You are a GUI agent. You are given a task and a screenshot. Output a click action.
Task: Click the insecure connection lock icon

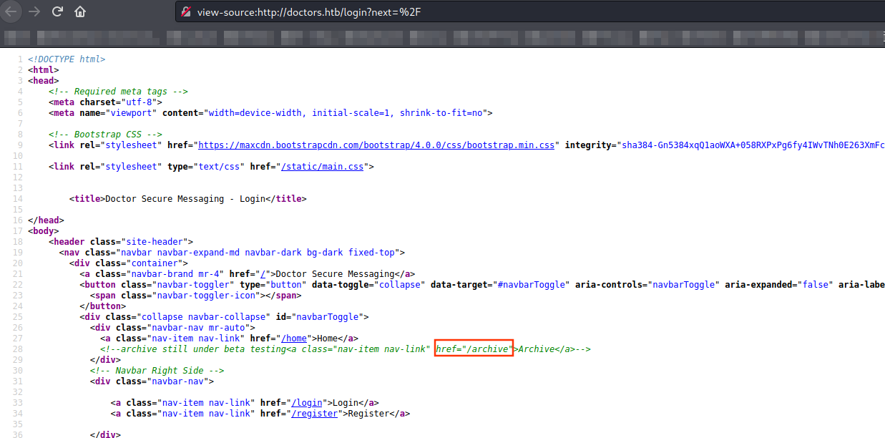point(186,12)
